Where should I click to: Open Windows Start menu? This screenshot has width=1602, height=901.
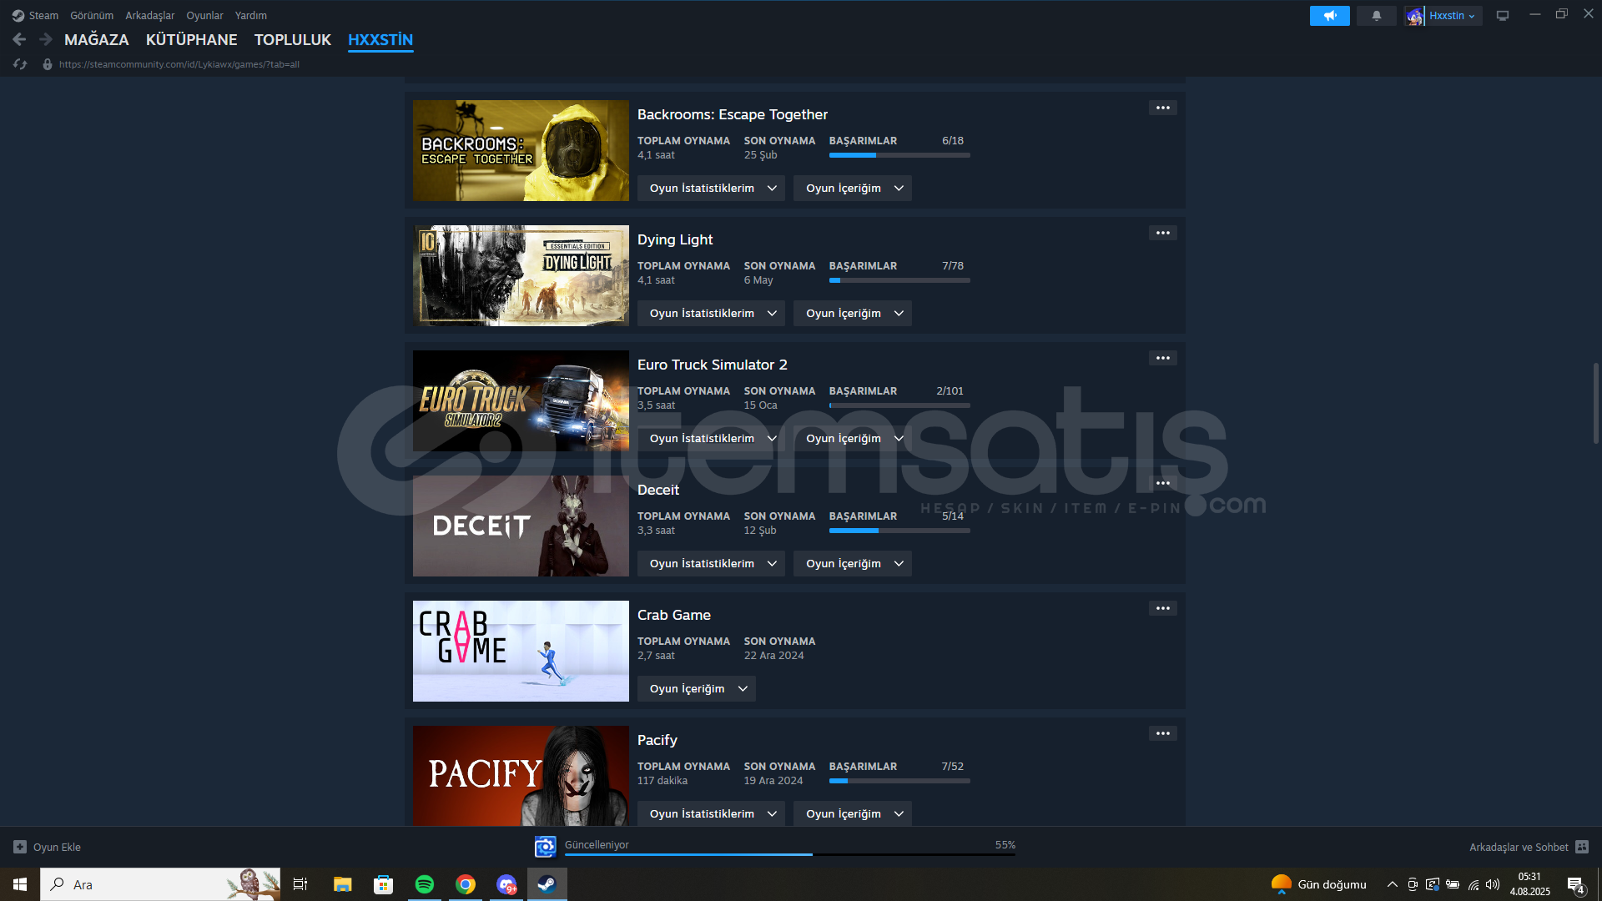[20, 884]
